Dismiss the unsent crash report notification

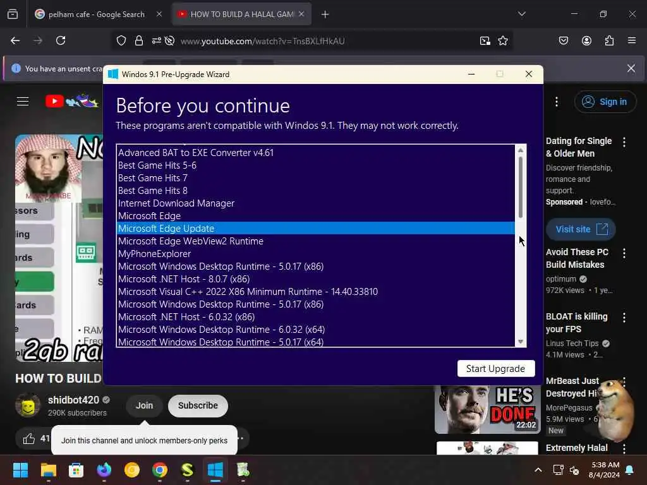[x=631, y=68]
